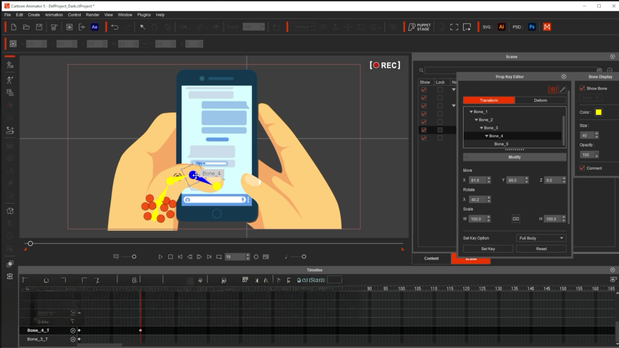Click the Photoshop PSD editor icon

[532, 27]
